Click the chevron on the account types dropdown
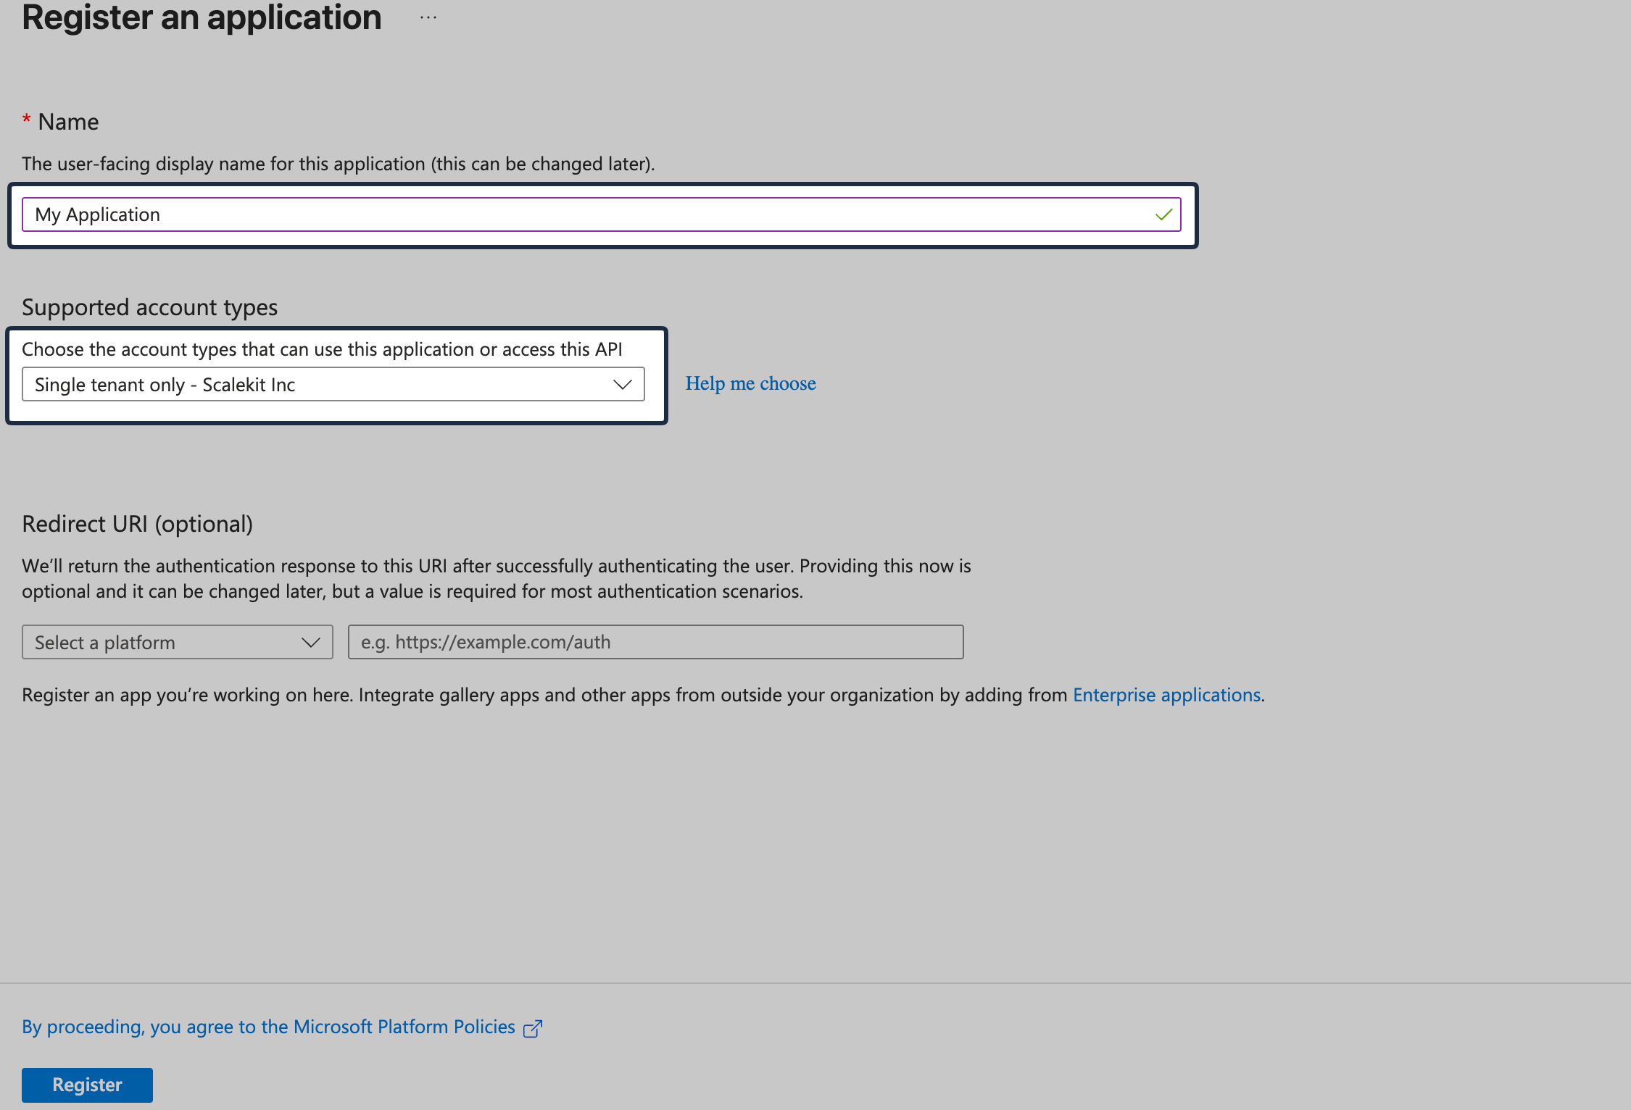The width and height of the screenshot is (1631, 1110). point(622,384)
